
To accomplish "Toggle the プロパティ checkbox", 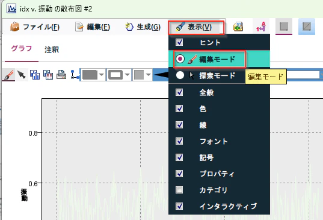I will coord(179,174).
